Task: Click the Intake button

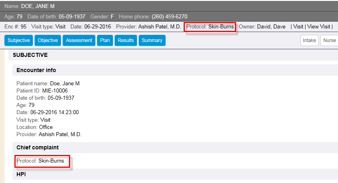Action: tap(310, 40)
